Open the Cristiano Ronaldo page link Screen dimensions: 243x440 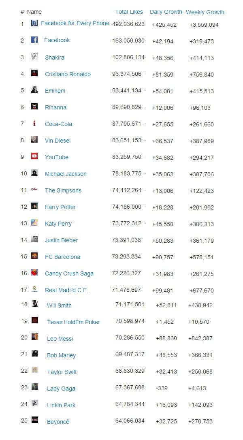(x=68, y=74)
